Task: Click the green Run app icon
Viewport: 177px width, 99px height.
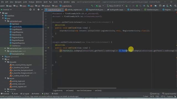Action: pyautogui.click(x=126, y=6)
